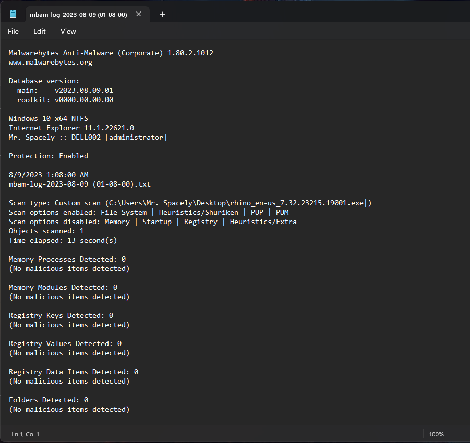Click the Ln 1, Col 1 status indicator
470x443 pixels.
coord(26,434)
